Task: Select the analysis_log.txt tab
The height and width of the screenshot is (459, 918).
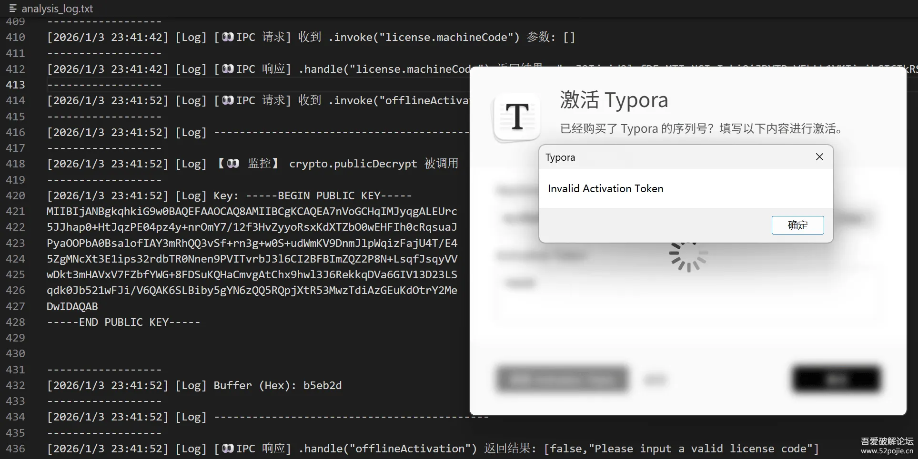Action: pos(57,8)
